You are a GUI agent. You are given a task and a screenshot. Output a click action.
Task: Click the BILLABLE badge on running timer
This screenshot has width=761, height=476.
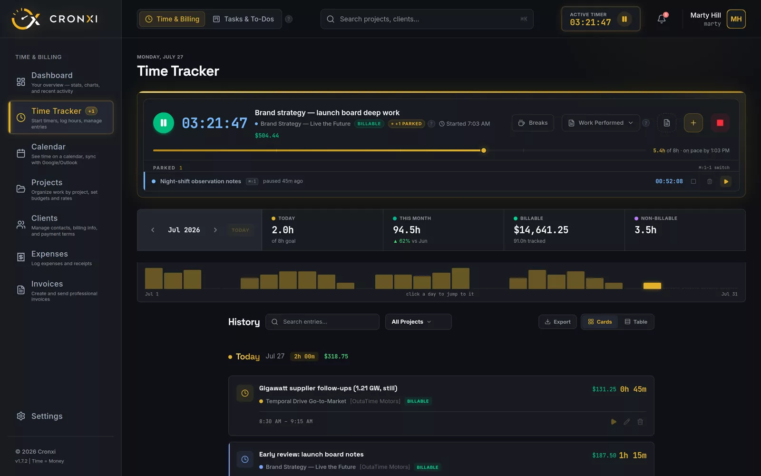(369, 124)
